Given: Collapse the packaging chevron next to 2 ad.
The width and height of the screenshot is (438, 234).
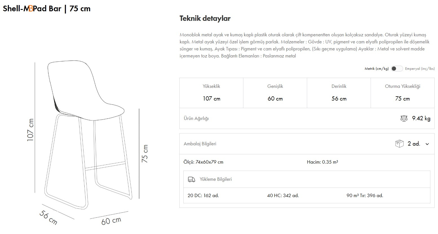Looking at the screenshot, I should 427,144.
